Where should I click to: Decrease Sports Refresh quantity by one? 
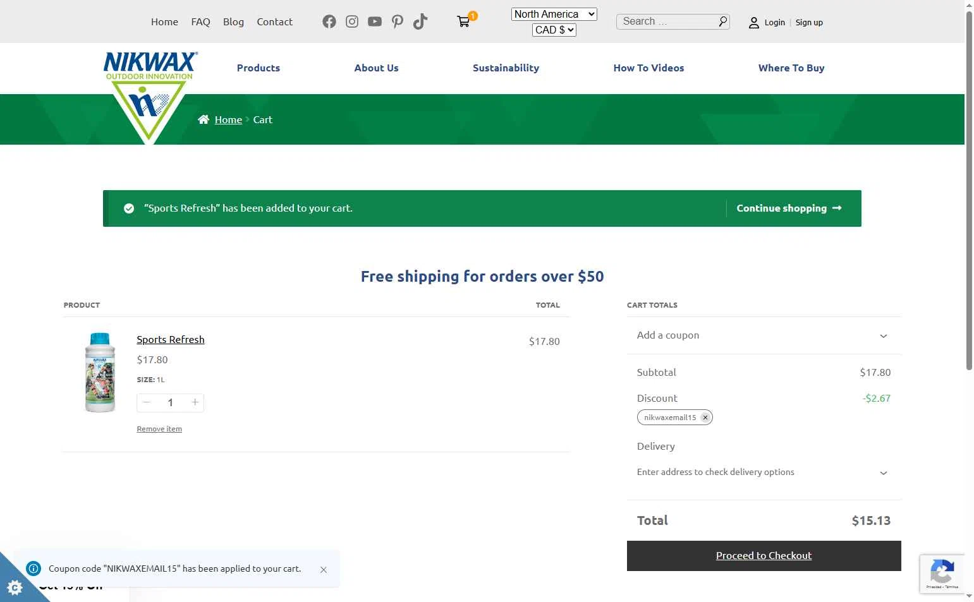147,402
